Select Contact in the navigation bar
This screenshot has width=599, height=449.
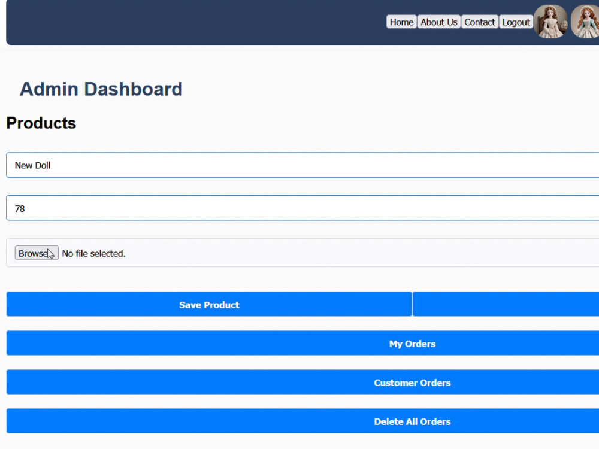click(x=479, y=22)
